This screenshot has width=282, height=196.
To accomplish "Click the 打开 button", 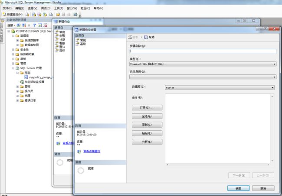I will click(147, 108).
